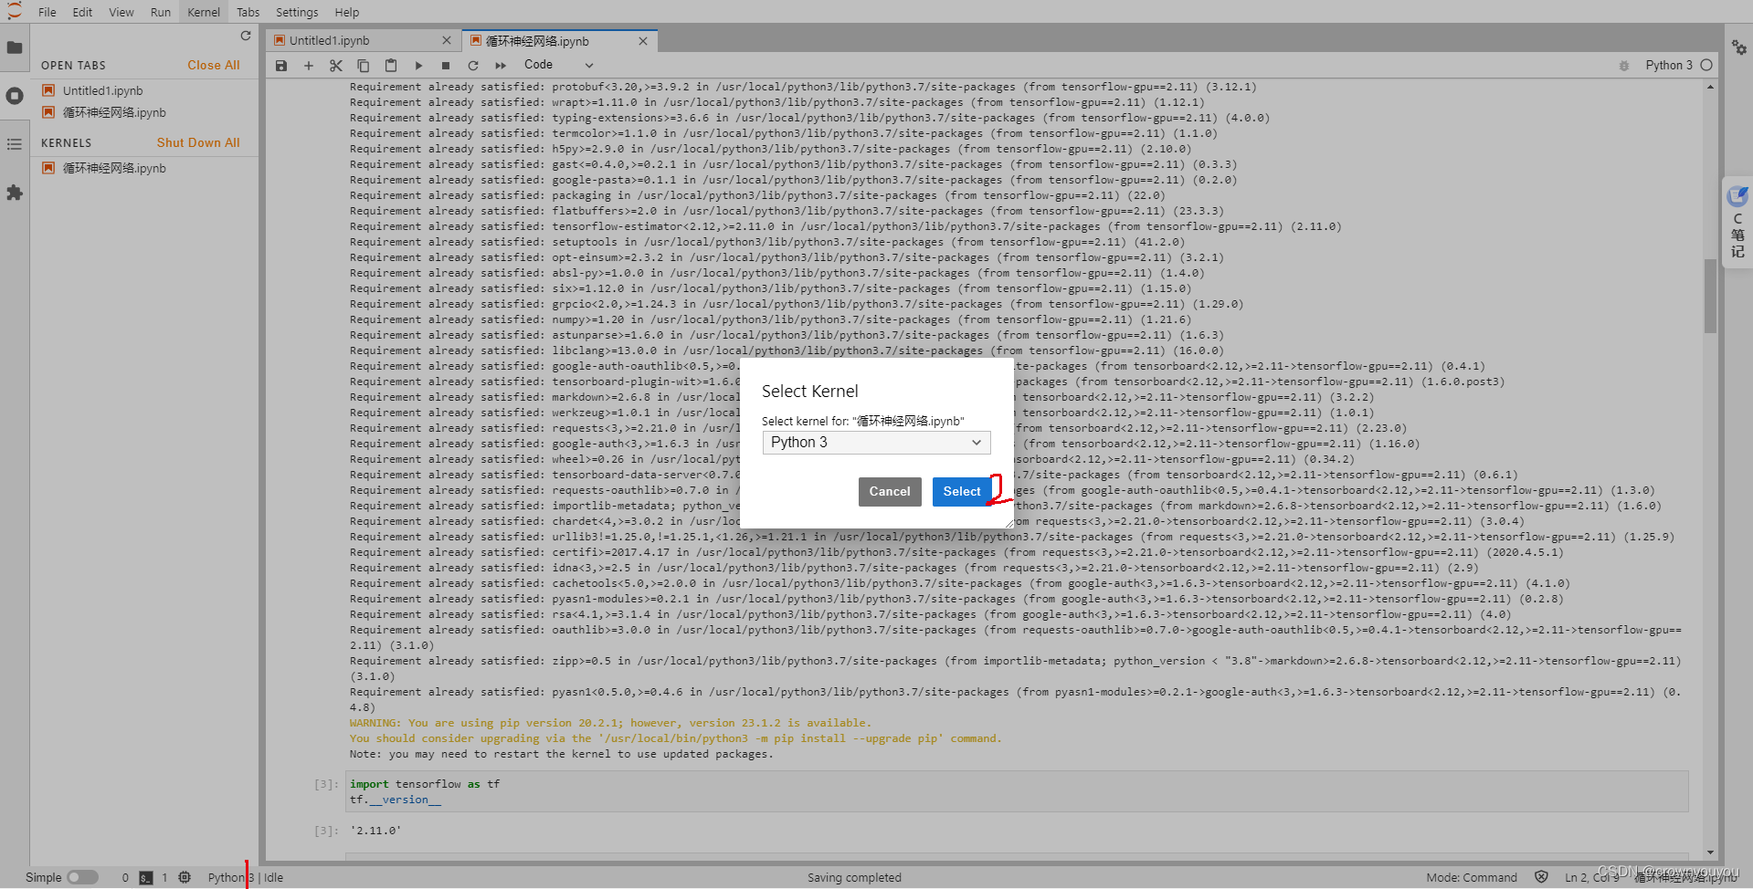Click Select in Select Kernel dialog
This screenshot has height=889, width=1753.
point(962,492)
